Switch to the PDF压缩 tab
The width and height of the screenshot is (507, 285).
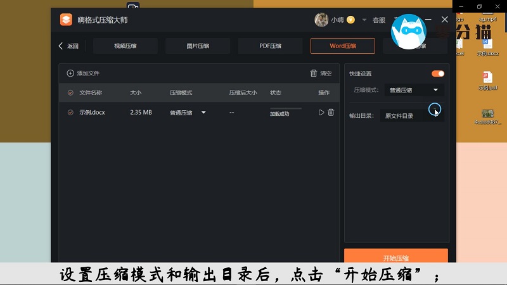click(270, 46)
